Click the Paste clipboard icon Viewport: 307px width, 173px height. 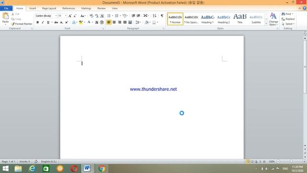click(5, 16)
